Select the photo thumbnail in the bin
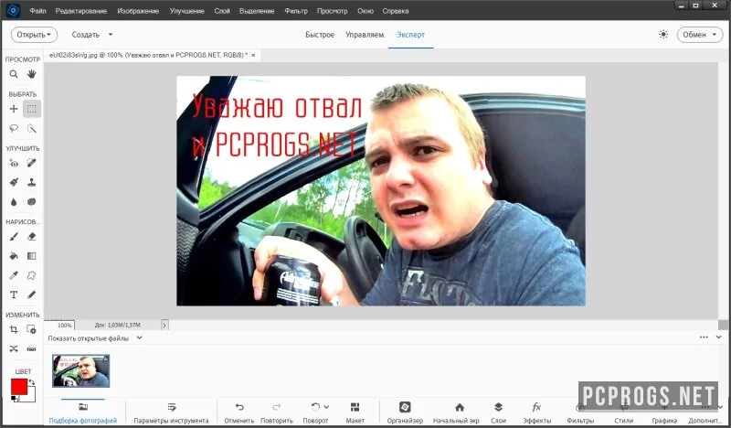 80,370
